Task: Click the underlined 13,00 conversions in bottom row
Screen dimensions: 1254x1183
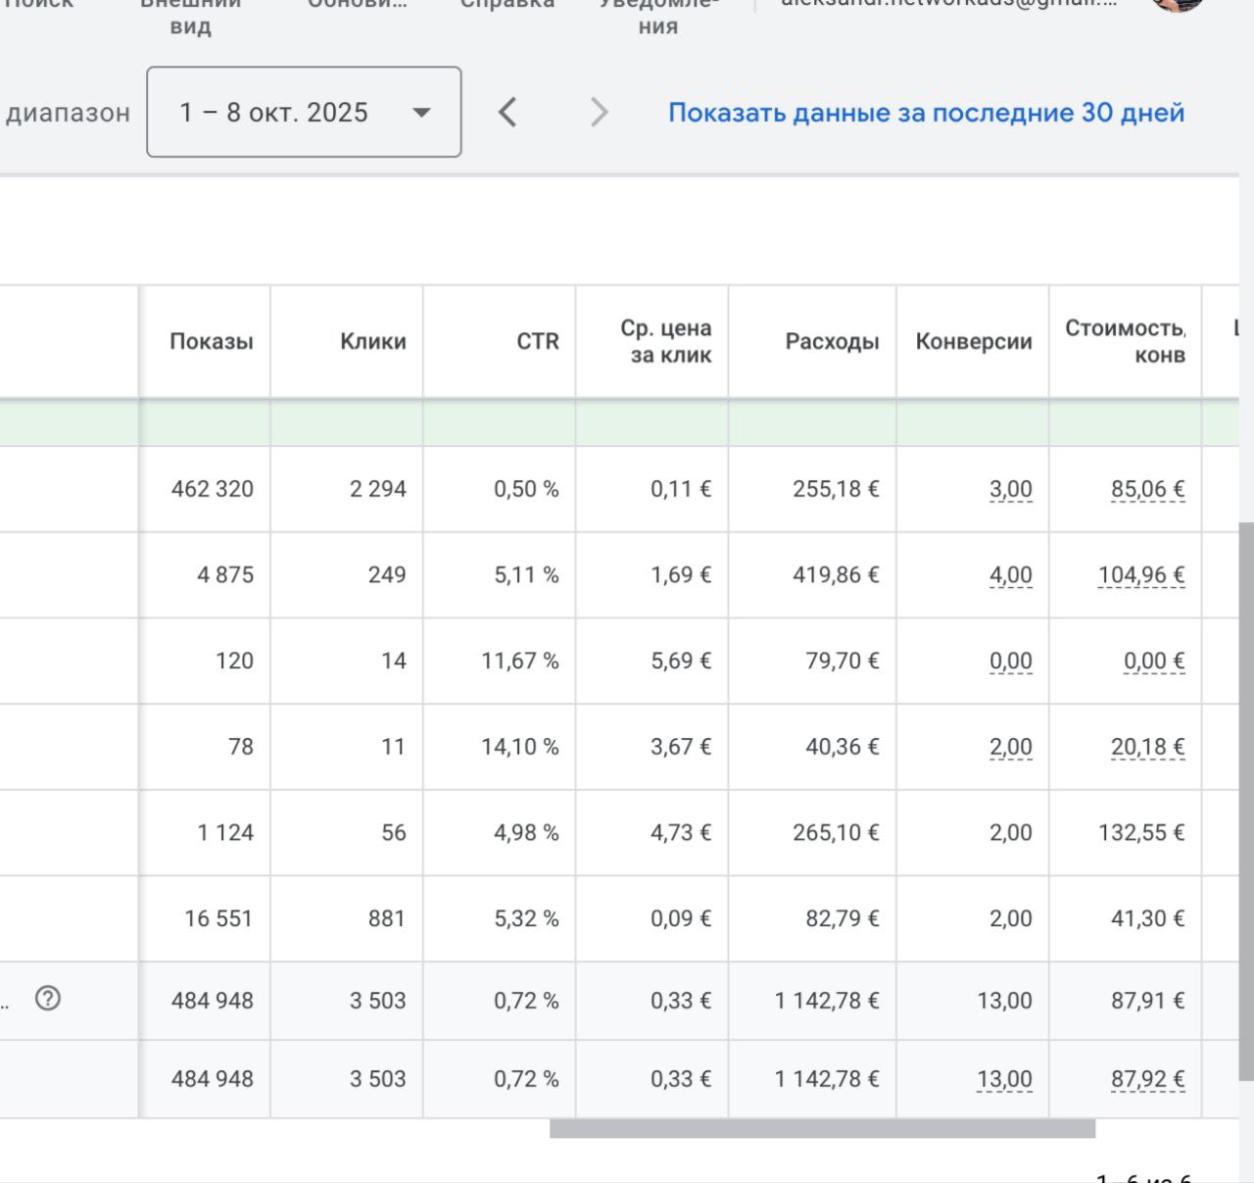Action: (x=1004, y=1079)
